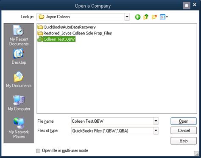201x158 pixels.
Task: Click the Look in Joyce Colleen combo box
Action: point(83,17)
